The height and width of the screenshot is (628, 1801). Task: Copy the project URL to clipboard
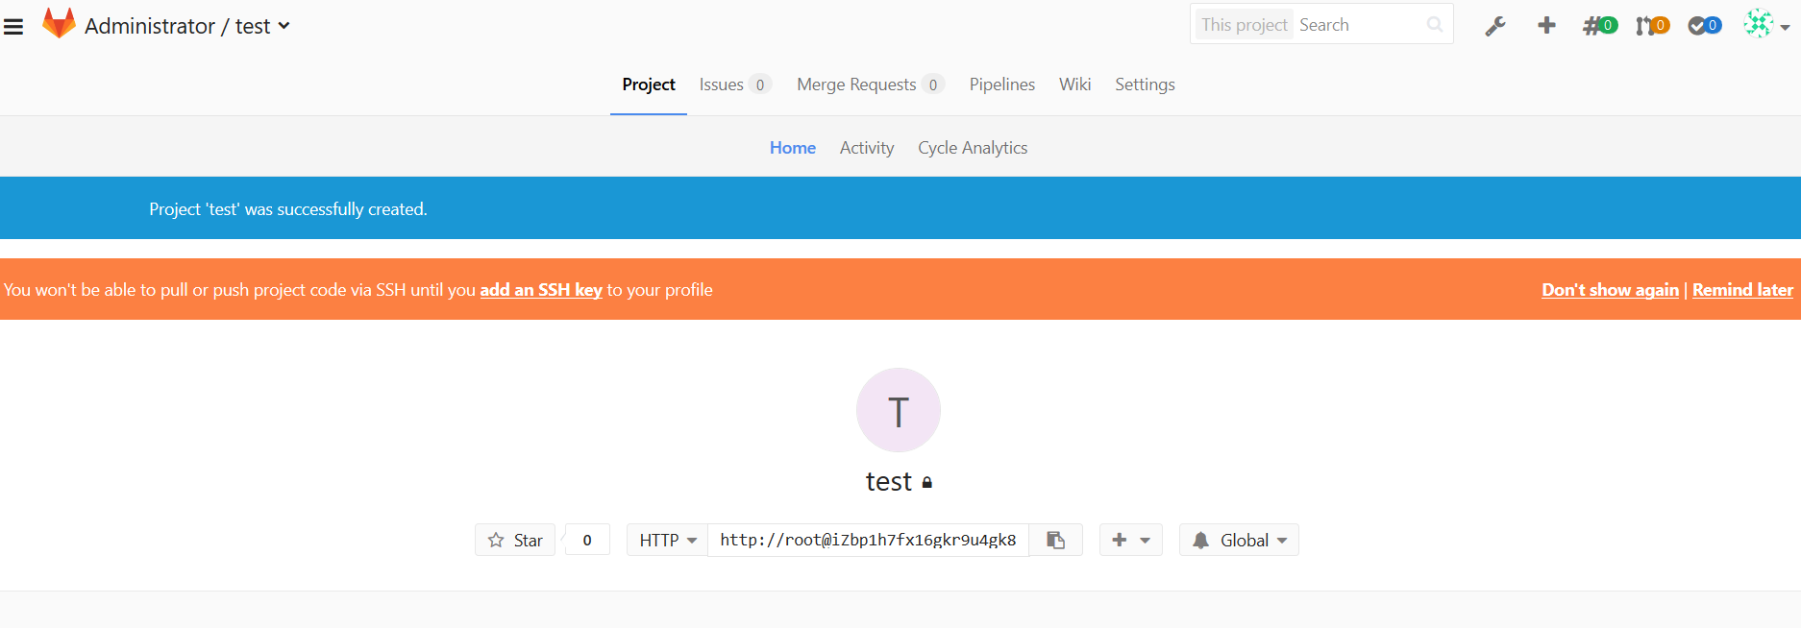pyautogui.click(x=1055, y=540)
